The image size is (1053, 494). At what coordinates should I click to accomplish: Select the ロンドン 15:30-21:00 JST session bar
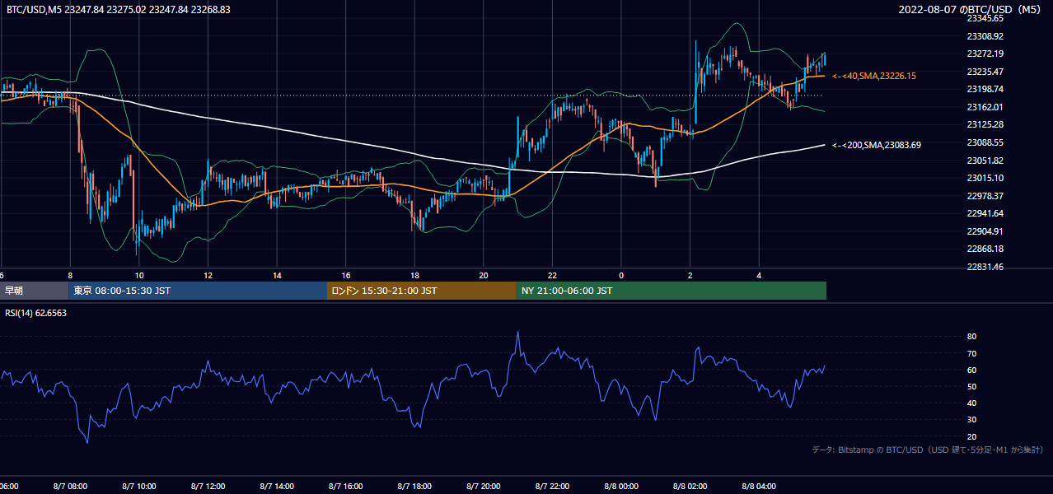coord(422,291)
